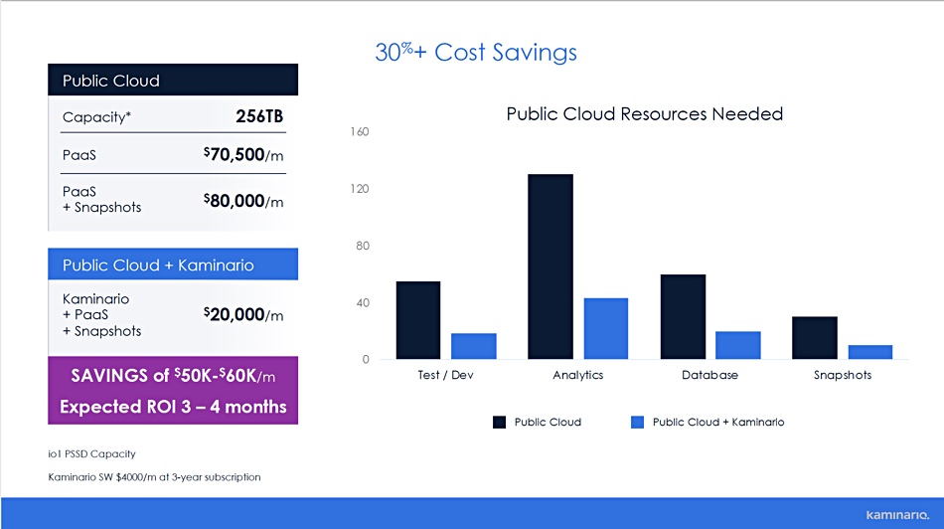
Task: Select the '160' y-axis value
Action: click(360, 132)
